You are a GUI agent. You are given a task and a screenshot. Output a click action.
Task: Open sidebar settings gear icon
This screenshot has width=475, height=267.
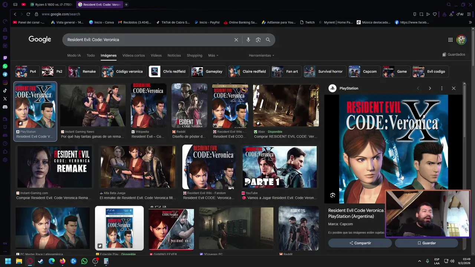[x=5, y=160]
